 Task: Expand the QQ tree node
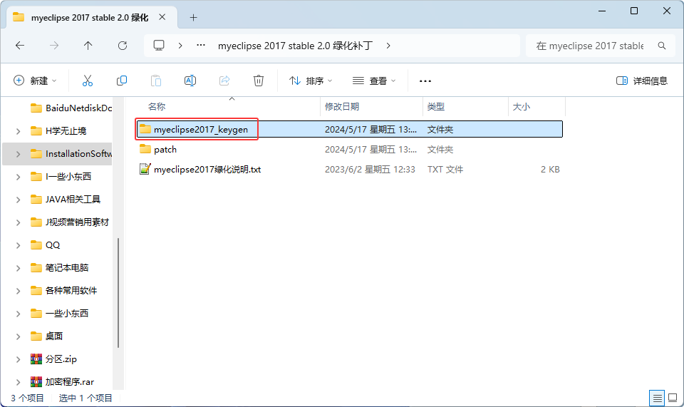pyautogui.click(x=19, y=245)
